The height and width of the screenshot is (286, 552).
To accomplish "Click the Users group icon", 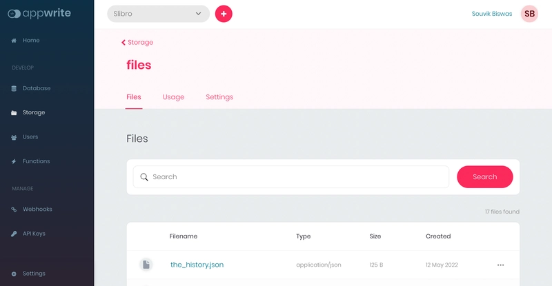I will click(14, 137).
